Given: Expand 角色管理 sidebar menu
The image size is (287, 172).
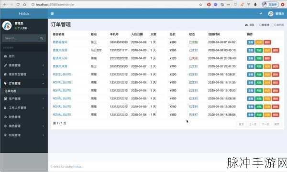Looking at the screenshot, I should point(24,126).
